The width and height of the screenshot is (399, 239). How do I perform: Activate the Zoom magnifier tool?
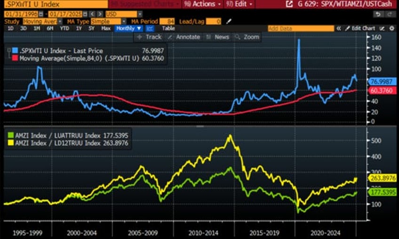click(x=247, y=37)
